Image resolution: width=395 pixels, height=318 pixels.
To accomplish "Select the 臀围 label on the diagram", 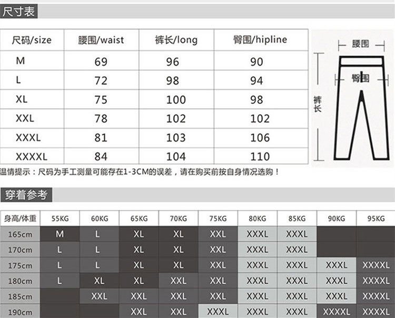I will point(360,78).
